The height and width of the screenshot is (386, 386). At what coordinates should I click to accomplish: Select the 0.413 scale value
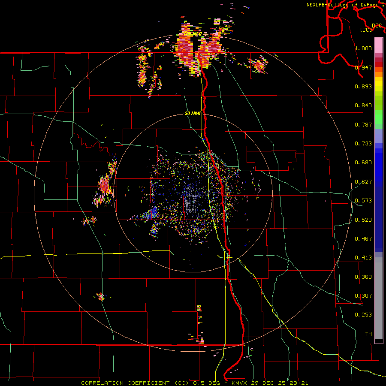(x=363, y=258)
